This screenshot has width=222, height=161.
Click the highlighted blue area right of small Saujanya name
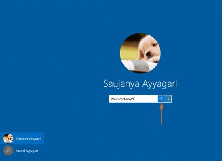pos(42,138)
